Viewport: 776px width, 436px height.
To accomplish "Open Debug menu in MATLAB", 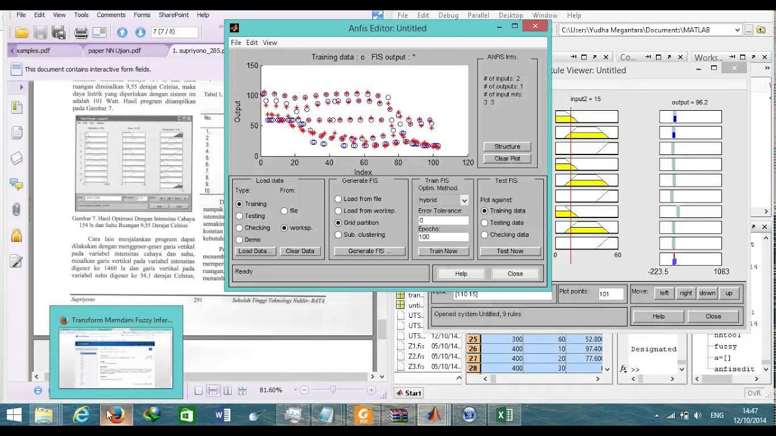I will pos(448,15).
